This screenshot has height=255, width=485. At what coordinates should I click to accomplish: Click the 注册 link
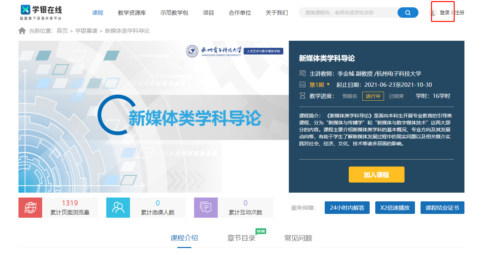pyautogui.click(x=459, y=13)
